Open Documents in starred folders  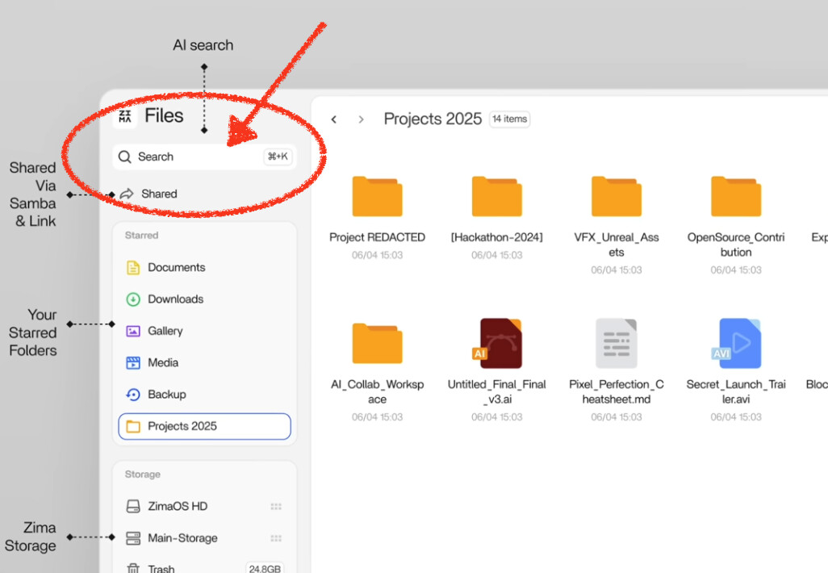[x=176, y=267]
